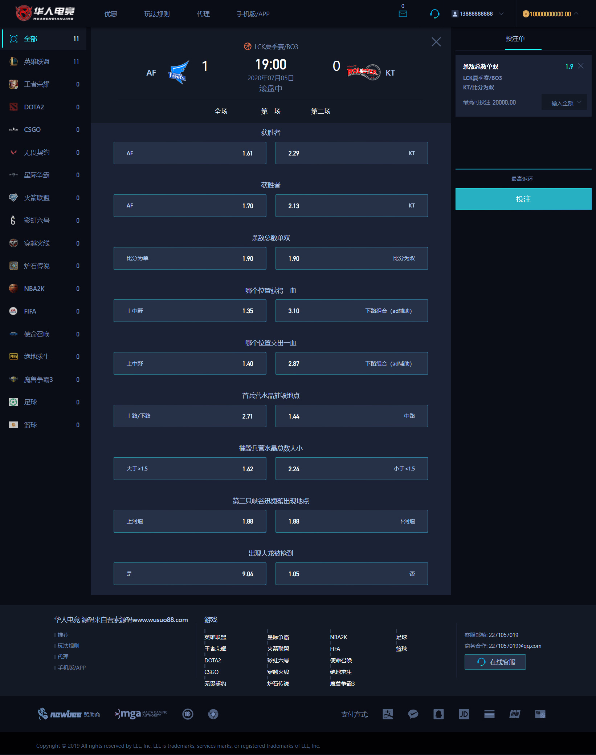The height and width of the screenshot is (755, 596).
Task: Select the 投注单 tab
Action: click(x=515, y=39)
